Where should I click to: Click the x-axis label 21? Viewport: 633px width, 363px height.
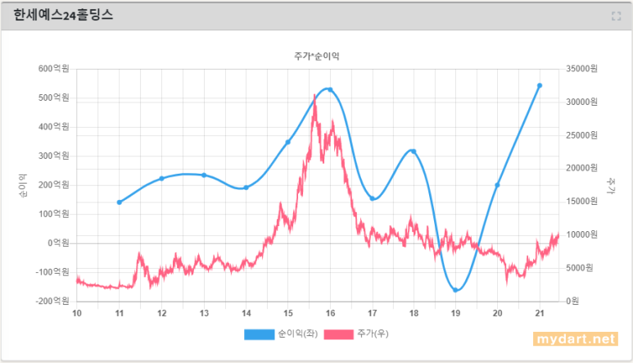[x=540, y=313]
